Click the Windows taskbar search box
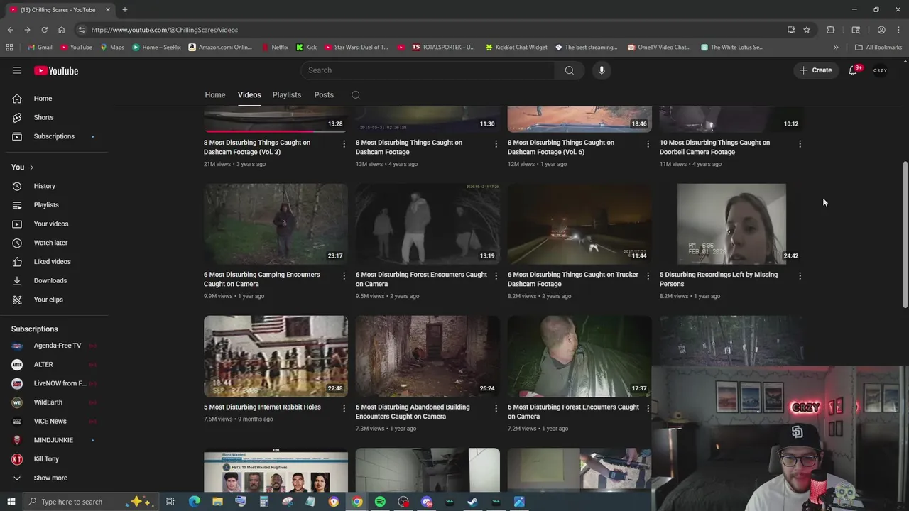909x511 pixels. pos(92,502)
